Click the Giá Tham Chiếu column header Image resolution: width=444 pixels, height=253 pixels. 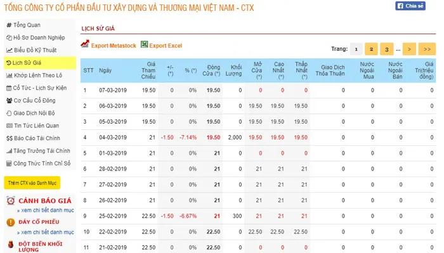click(x=148, y=70)
